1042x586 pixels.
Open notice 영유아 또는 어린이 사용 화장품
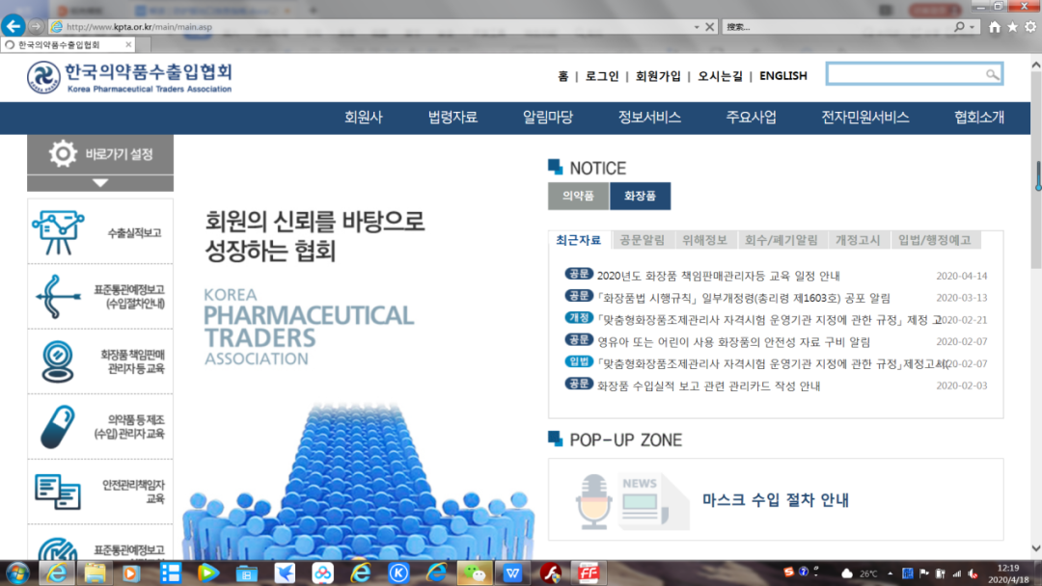click(733, 342)
